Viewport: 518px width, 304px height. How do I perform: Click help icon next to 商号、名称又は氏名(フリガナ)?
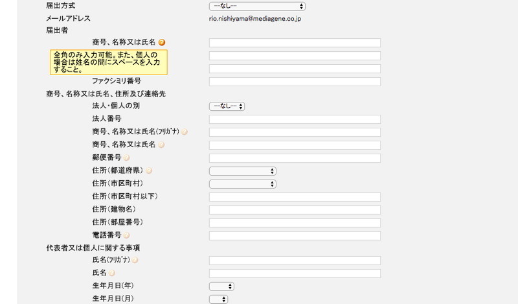click(185, 132)
